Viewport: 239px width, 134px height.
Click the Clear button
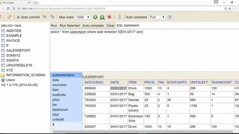coord(111,26)
